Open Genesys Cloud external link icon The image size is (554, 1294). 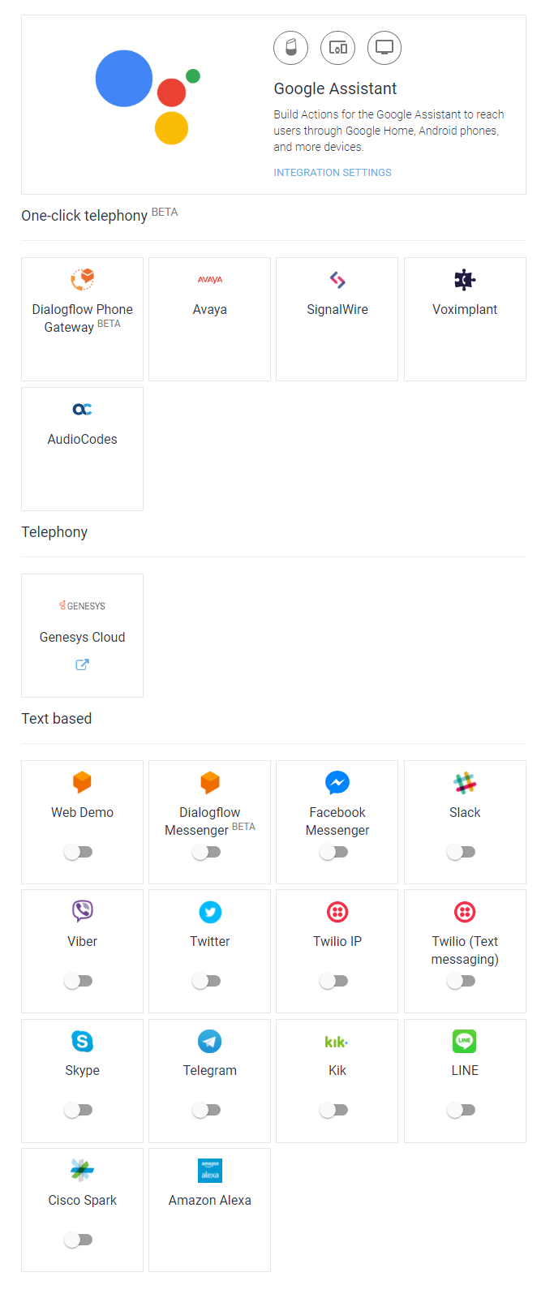[x=82, y=664]
